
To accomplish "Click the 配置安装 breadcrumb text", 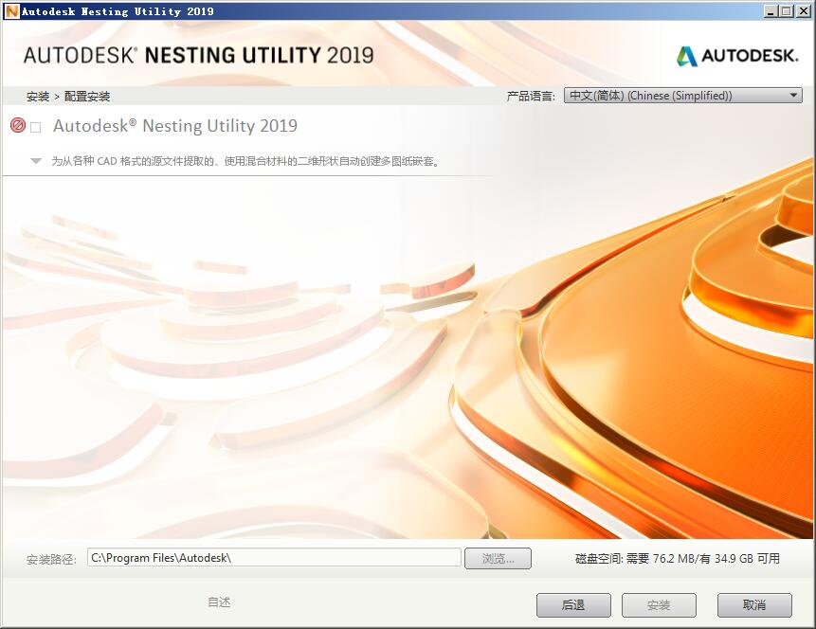I will coord(87,97).
